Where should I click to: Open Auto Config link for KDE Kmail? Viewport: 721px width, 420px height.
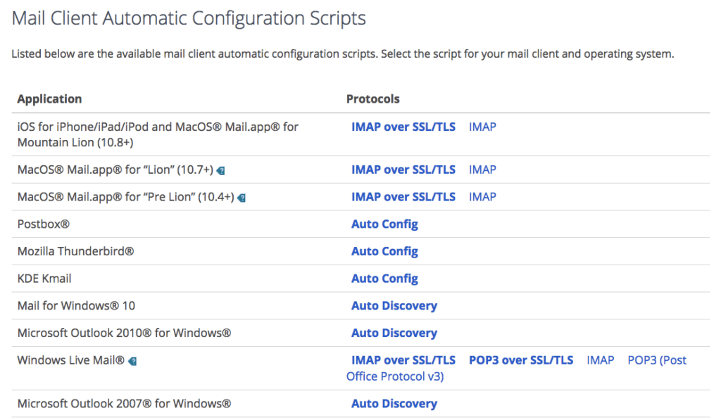coord(384,279)
